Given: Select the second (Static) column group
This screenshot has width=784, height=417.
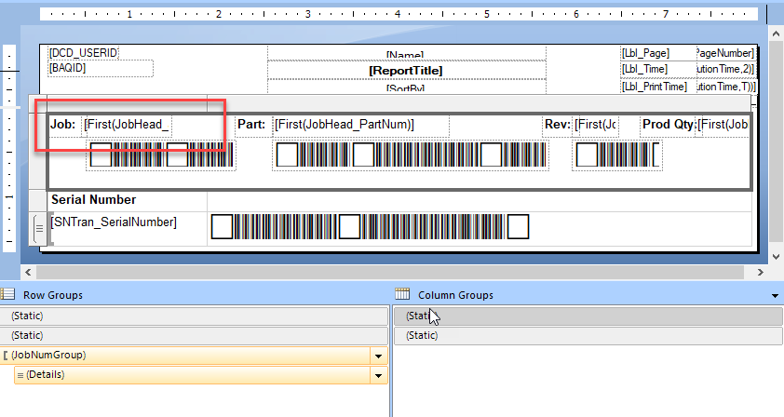Looking at the screenshot, I should tap(588, 335).
